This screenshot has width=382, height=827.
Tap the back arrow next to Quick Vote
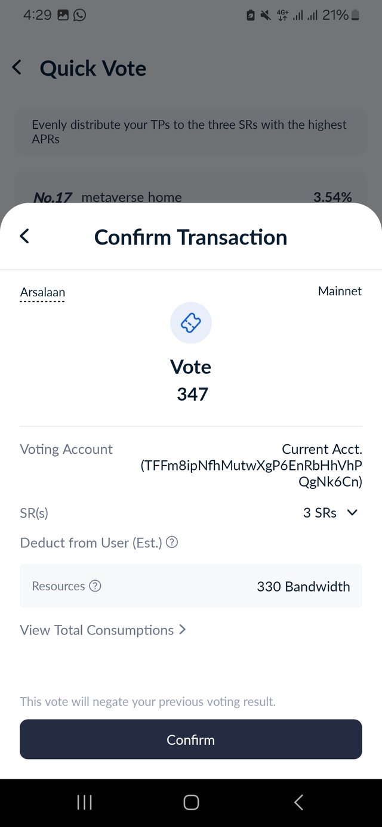coord(17,67)
